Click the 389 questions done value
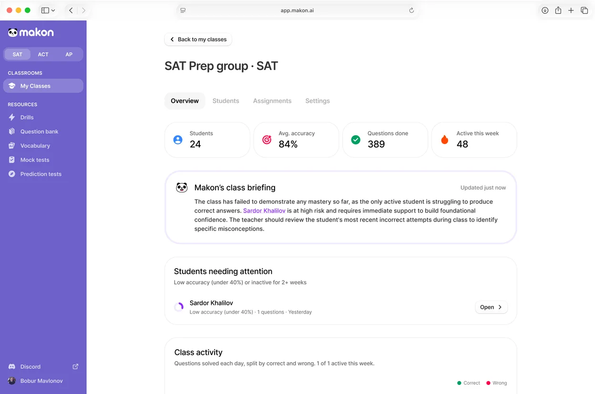Screen dimensions: 595x394 coord(376,144)
